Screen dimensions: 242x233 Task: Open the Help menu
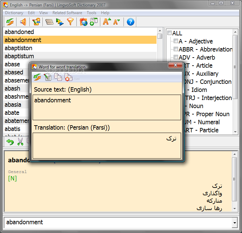point(105,13)
